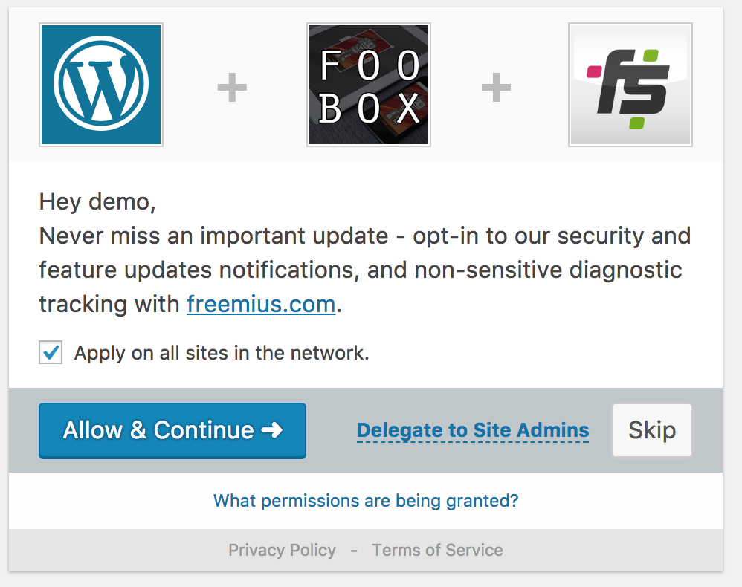Image resolution: width=742 pixels, height=587 pixels.
Task: Toggle the network sites checkbox
Action: (x=51, y=352)
